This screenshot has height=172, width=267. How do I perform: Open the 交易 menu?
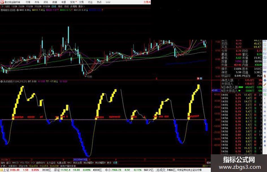click(81, 2)
